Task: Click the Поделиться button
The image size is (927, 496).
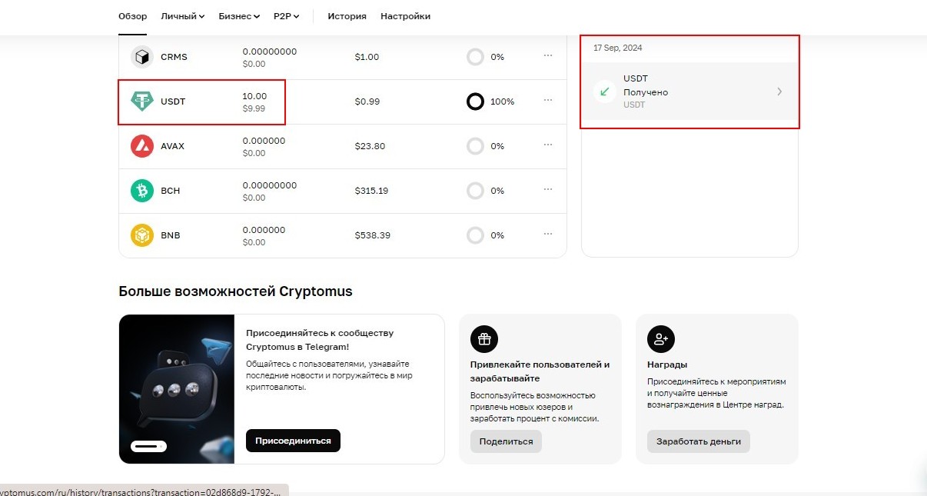Action: 506,441
